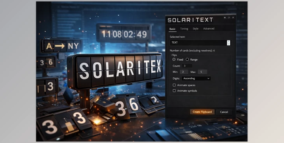Click the Cancel button

(224, 112)
